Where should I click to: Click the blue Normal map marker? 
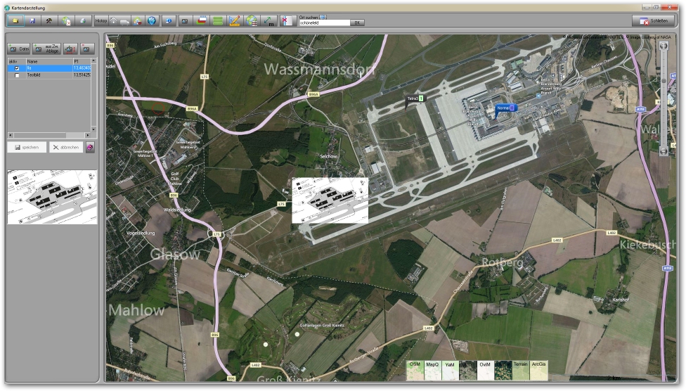[505, 108]
